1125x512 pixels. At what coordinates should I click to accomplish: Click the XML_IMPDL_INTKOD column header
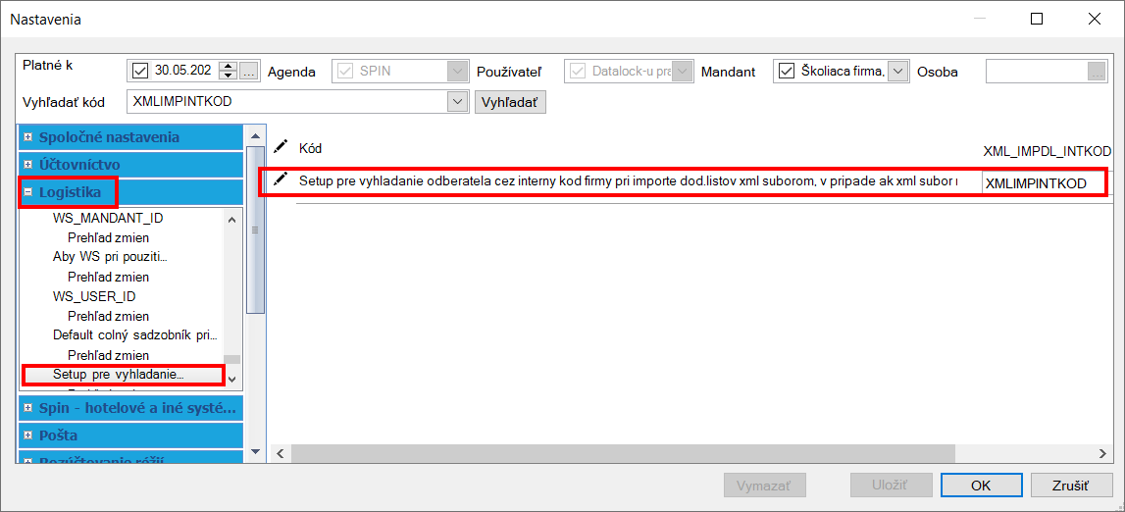pyautogui.click(x=1047, y=151)
